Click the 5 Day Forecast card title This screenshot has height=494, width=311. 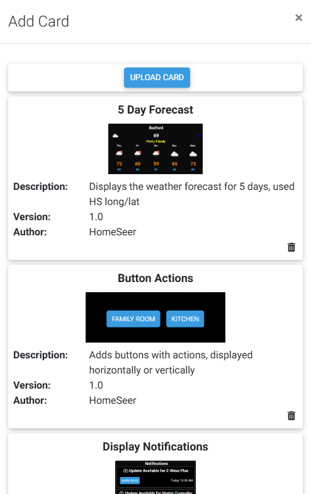[x=155, y=110]
